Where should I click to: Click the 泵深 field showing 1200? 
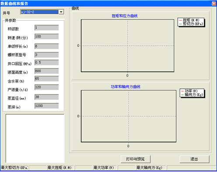pos(47,106)
